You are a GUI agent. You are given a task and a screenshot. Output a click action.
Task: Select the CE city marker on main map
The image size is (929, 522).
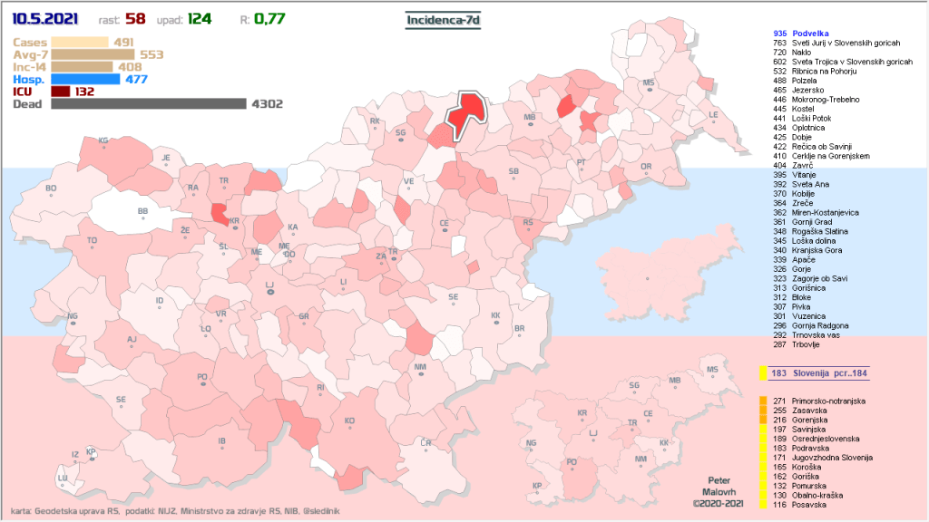coord(445,226)
